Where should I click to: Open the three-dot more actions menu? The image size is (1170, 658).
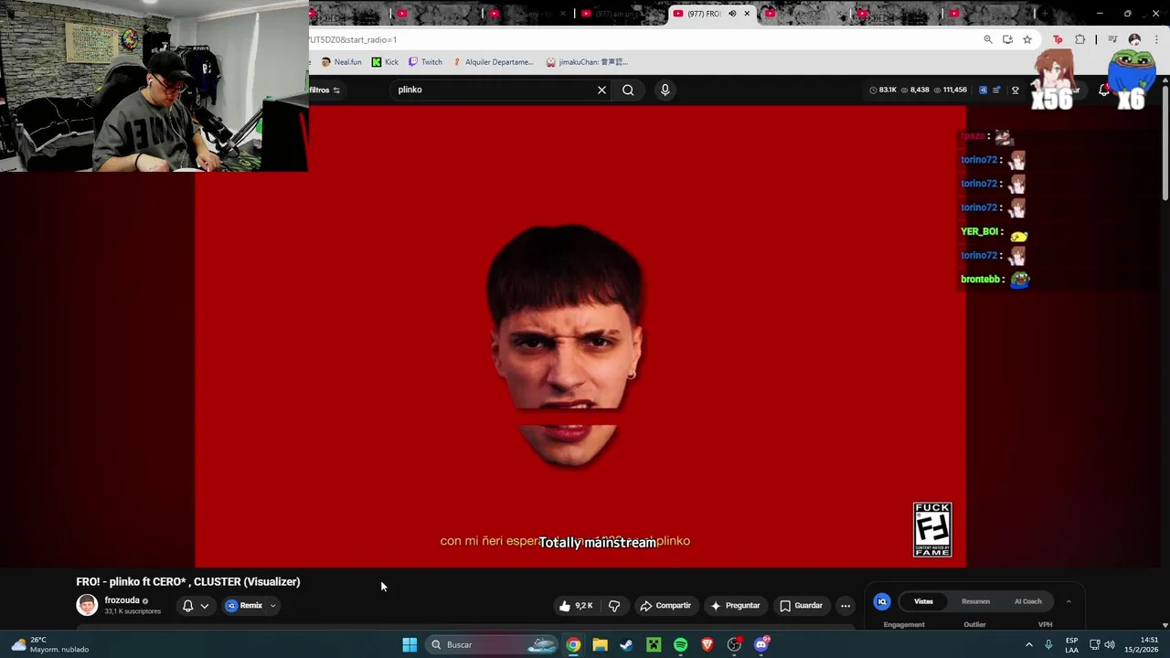click(x=846, y=605)
